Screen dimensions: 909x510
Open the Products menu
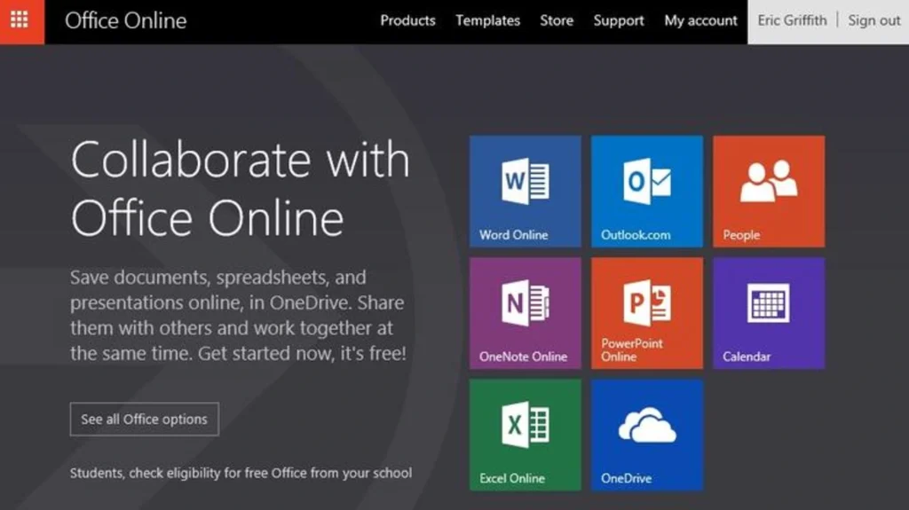pos(407,21)
